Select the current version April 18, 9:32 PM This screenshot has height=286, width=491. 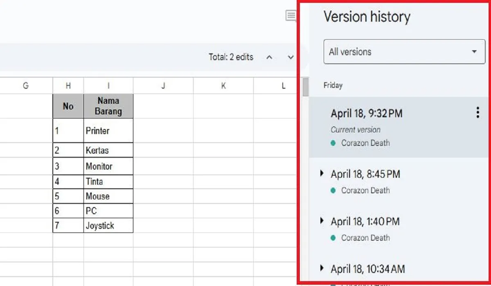366,113
